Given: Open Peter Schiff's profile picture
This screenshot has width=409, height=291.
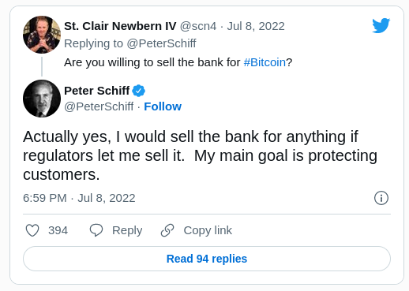Looking at the screenshot, I should (42, 99).
